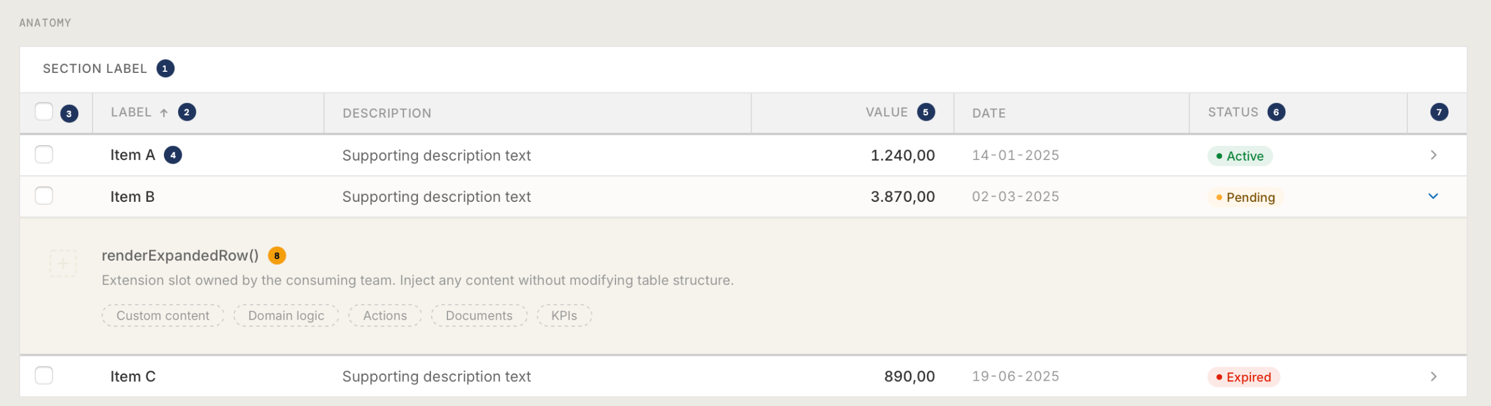Image resolution: width=1491 pixels, height=406 pixels.
Task: Toggle the select-all header checkbox
Action: tap(44, 112)
